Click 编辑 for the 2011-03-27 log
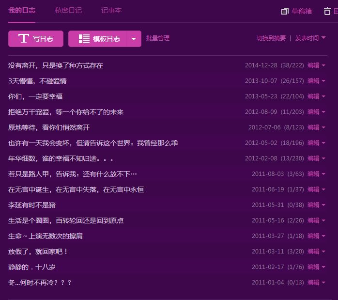The width and height of the screenshot is (338, 300). click(x=313, y=236)
